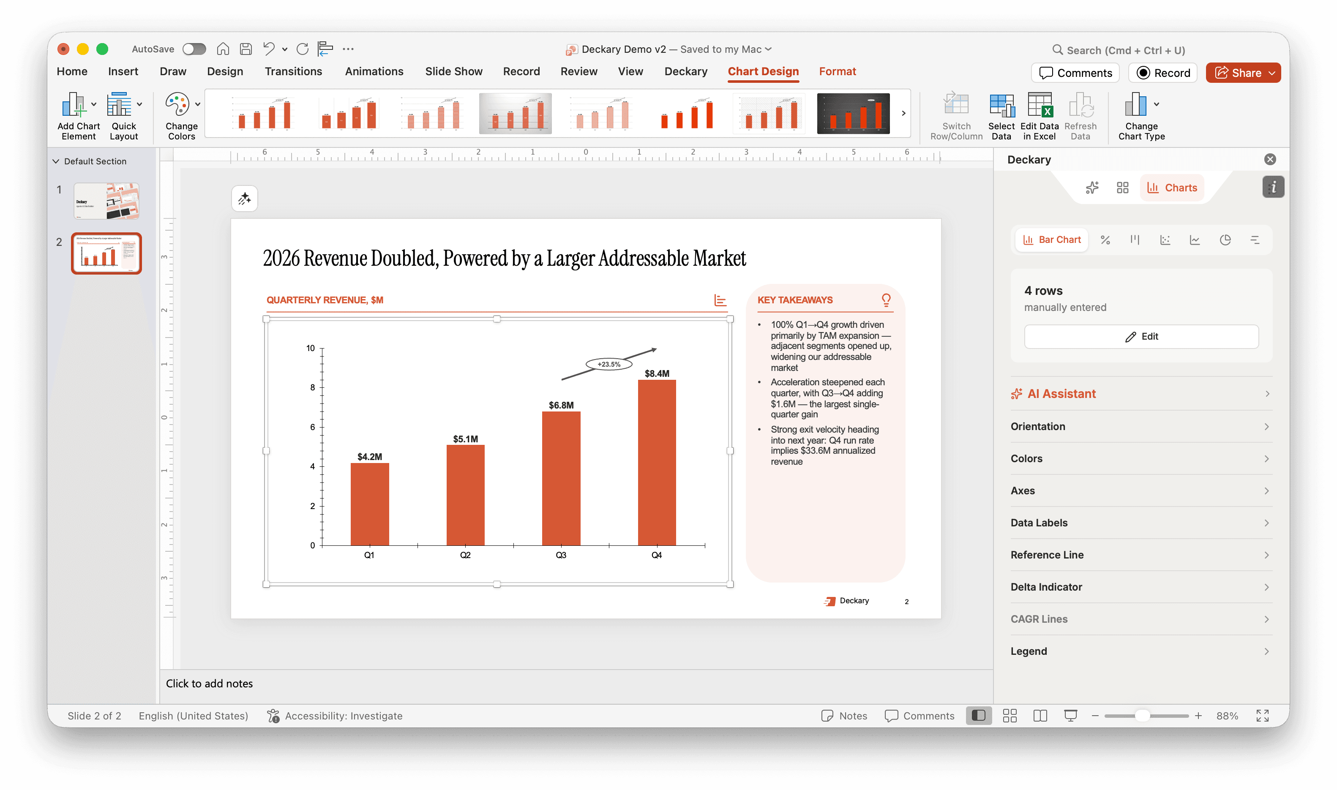Viewport: 1337px width, 790px height.
Task: Adjust the zoom slider handle
Action: click(1142, 716)
